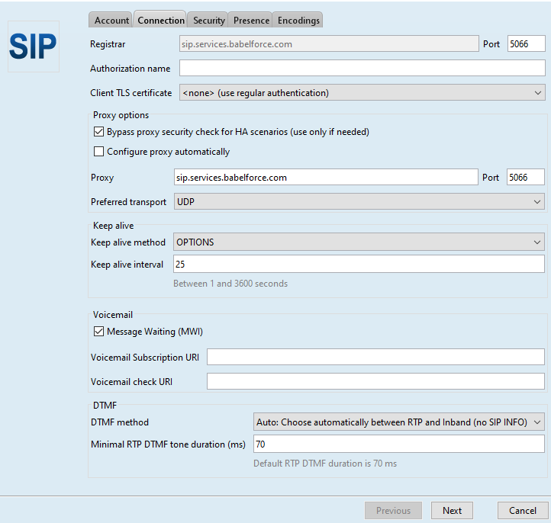The width and height of the screenshot is (551, 523).
Task: Open the Client TLS certificate dropdown
Action: point(362,93)
